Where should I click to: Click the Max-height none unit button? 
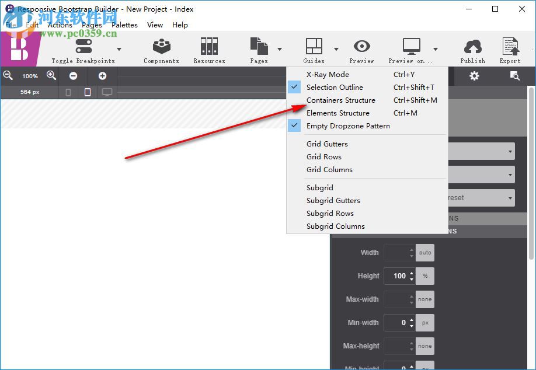pyautogui.click(x=425, y=345)
